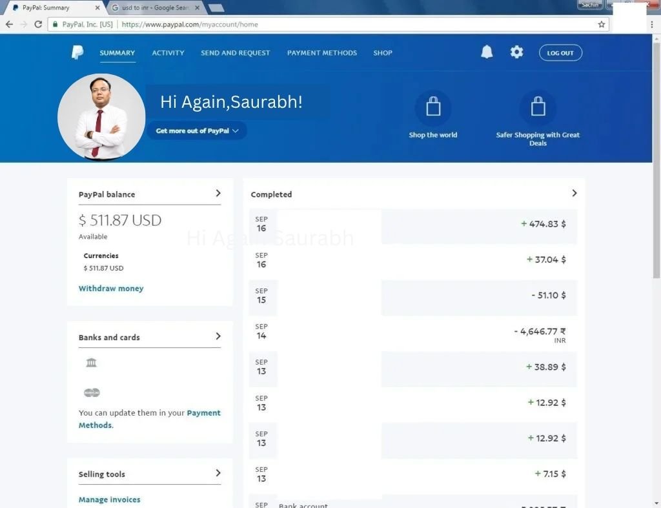Screen dimensions: 661x508
Task: Click the SEP 14 date cell
Action: click(x=262, y=332)
